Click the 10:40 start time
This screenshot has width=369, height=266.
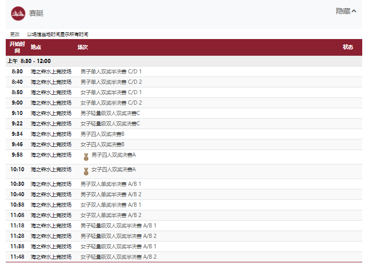point(17,195)
